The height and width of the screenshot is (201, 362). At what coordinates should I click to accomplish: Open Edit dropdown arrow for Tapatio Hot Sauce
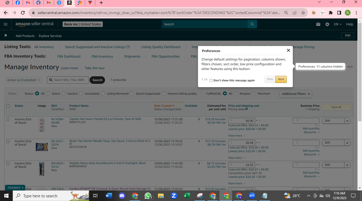347,121
